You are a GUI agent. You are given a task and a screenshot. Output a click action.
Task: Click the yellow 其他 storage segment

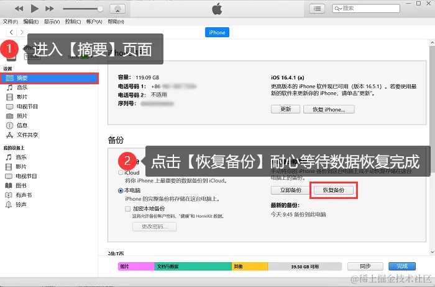(250, 267)
